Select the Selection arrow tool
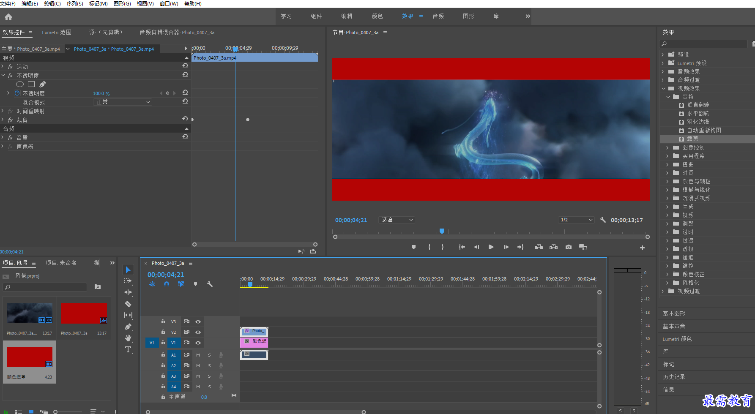Screen dimensions: 755x414 click(128, 270)
